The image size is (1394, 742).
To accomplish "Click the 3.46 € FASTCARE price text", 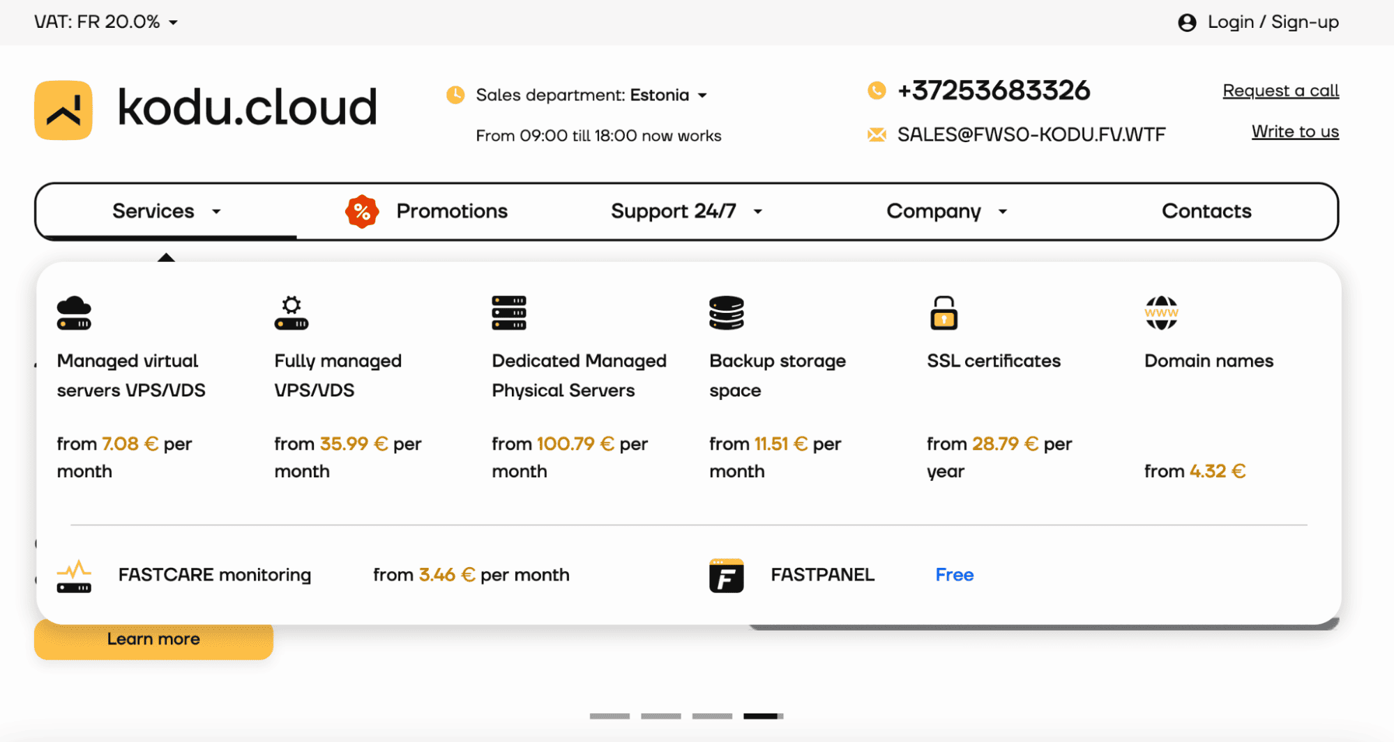I will coord(447,575).
